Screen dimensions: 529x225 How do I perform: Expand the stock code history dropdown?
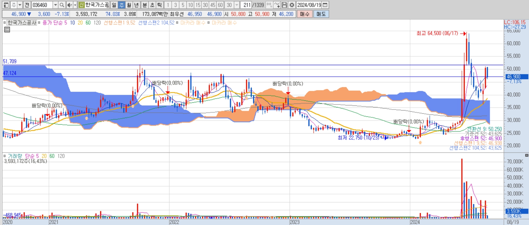[x=56, y=5]
